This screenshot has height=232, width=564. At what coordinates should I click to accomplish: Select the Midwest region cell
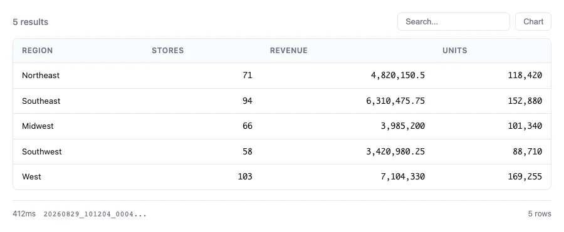pos(38,126)
